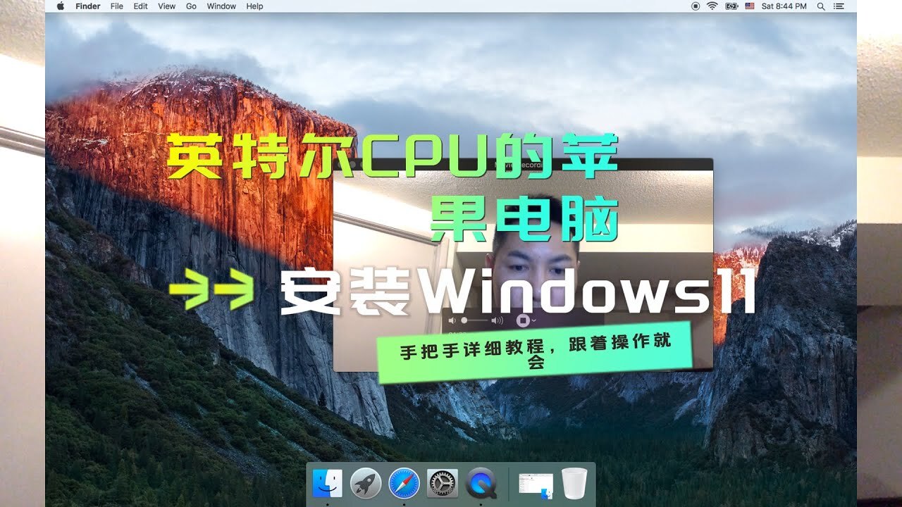Open the US flag input source menu
This screenshot has height=507, width=902.
(749, 6)
